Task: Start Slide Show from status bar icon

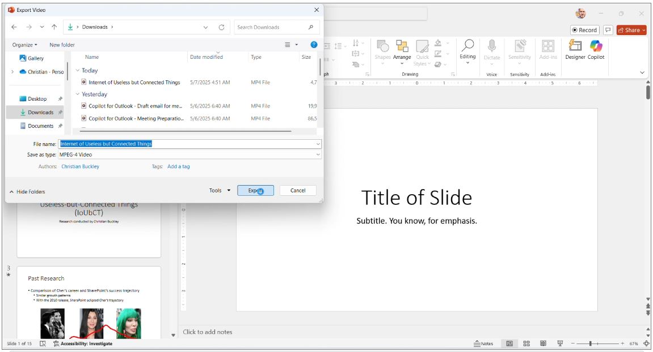Action: pos(559,343)
